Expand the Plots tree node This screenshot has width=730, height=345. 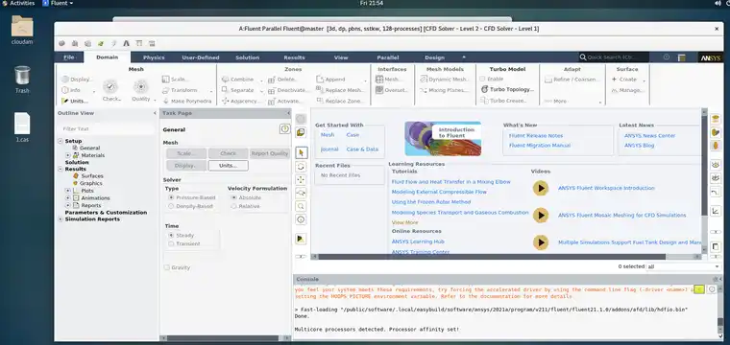pyautogui.click(x=68, y=191)
